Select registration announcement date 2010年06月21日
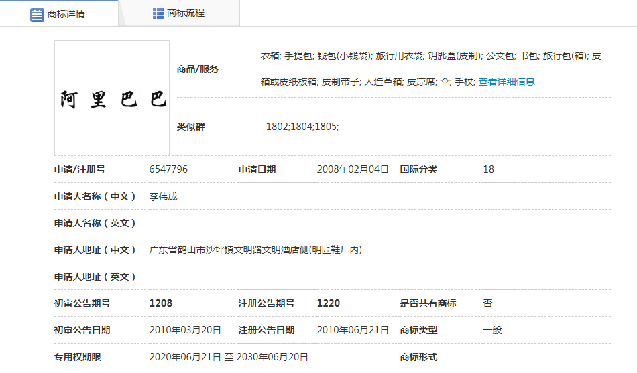The image size is (637, 373). pos(353,330)
